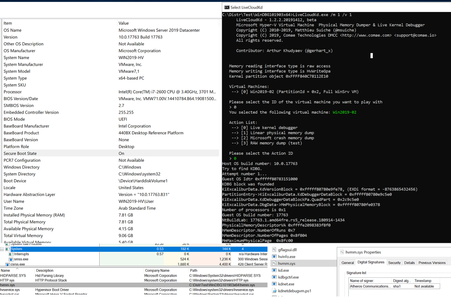Click the hvmm.sys Properties title icon
The height and width of the screenshot is (298, 451).
342,252
